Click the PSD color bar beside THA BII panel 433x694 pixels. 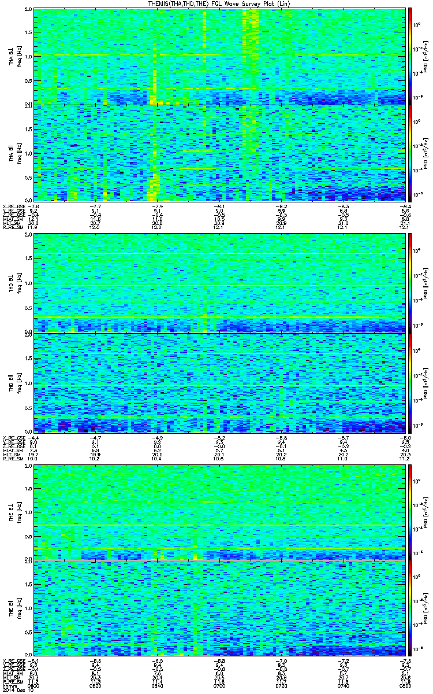click(x=410, y=153)
